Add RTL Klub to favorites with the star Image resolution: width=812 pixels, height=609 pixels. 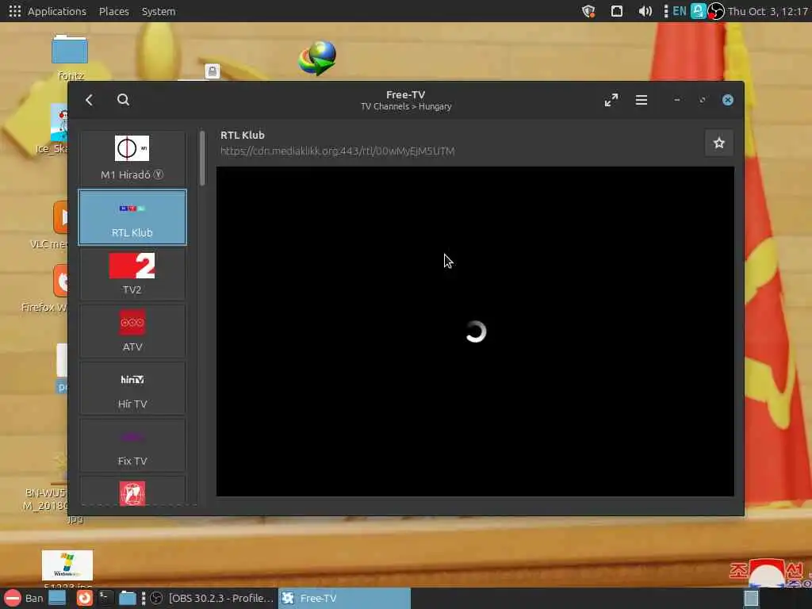click(718, 143)
